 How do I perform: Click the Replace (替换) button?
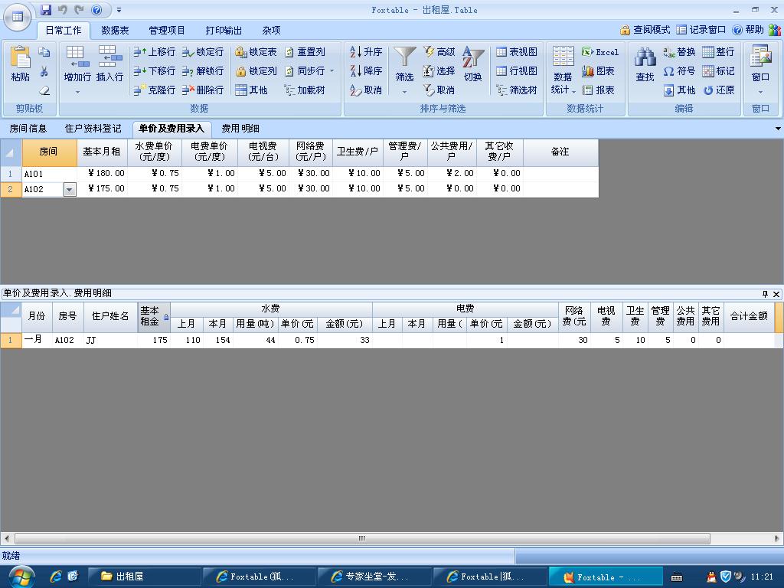point(679,52)
